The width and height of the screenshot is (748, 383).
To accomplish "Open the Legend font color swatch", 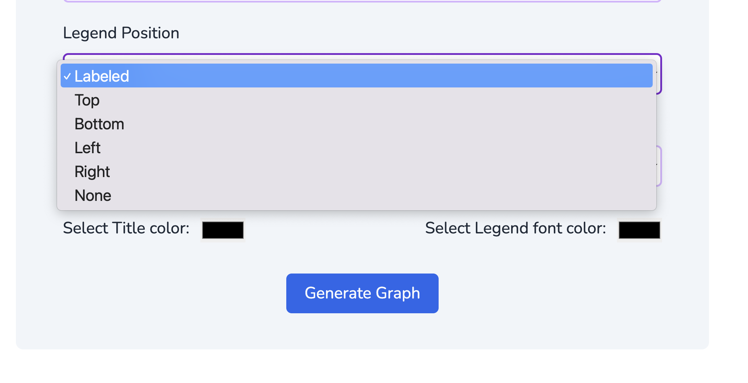I will point(639,230).
